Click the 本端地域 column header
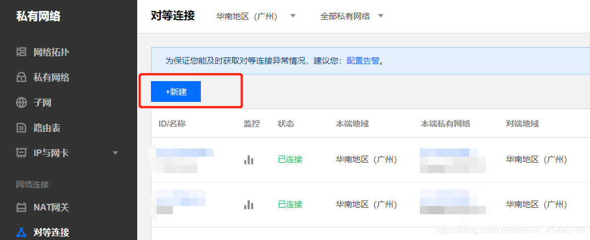 coord(352,124)
